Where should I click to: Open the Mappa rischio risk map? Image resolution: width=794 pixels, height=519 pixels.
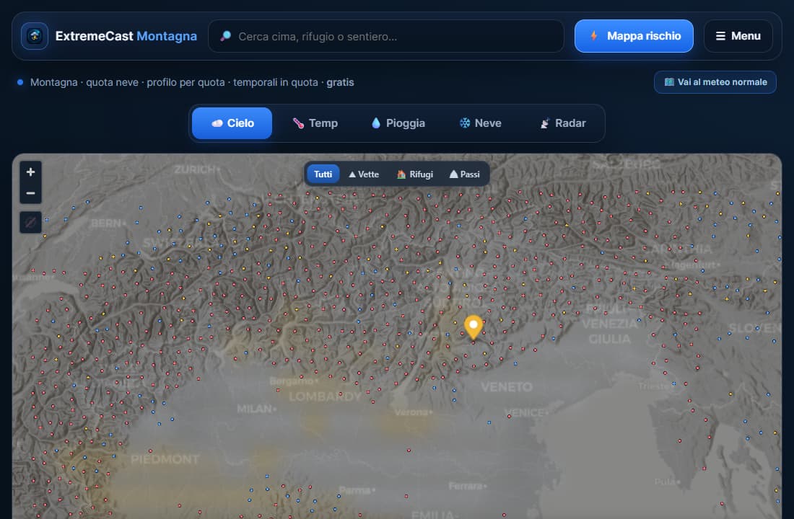click(634, 36)
